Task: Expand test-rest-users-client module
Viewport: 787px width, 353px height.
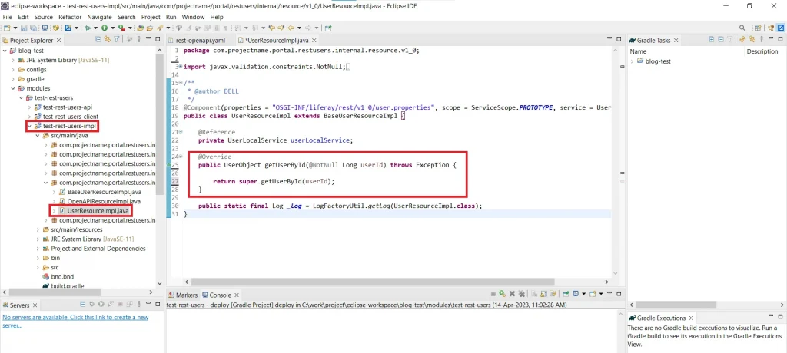Action: point(30,117)
